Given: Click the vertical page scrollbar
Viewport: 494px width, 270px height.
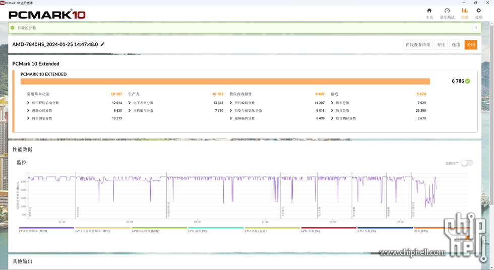Looking at the screenshot, I should pyautogui.click(x=491, y=115).
